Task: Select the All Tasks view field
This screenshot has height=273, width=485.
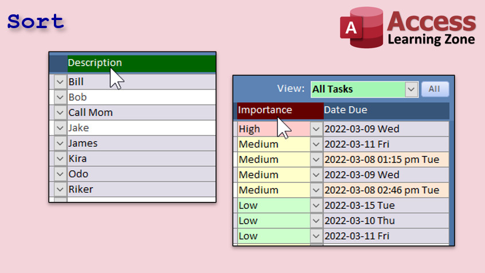Action: tap(357, 89)
